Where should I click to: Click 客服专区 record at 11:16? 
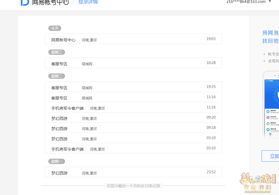(x=133, y=97)
